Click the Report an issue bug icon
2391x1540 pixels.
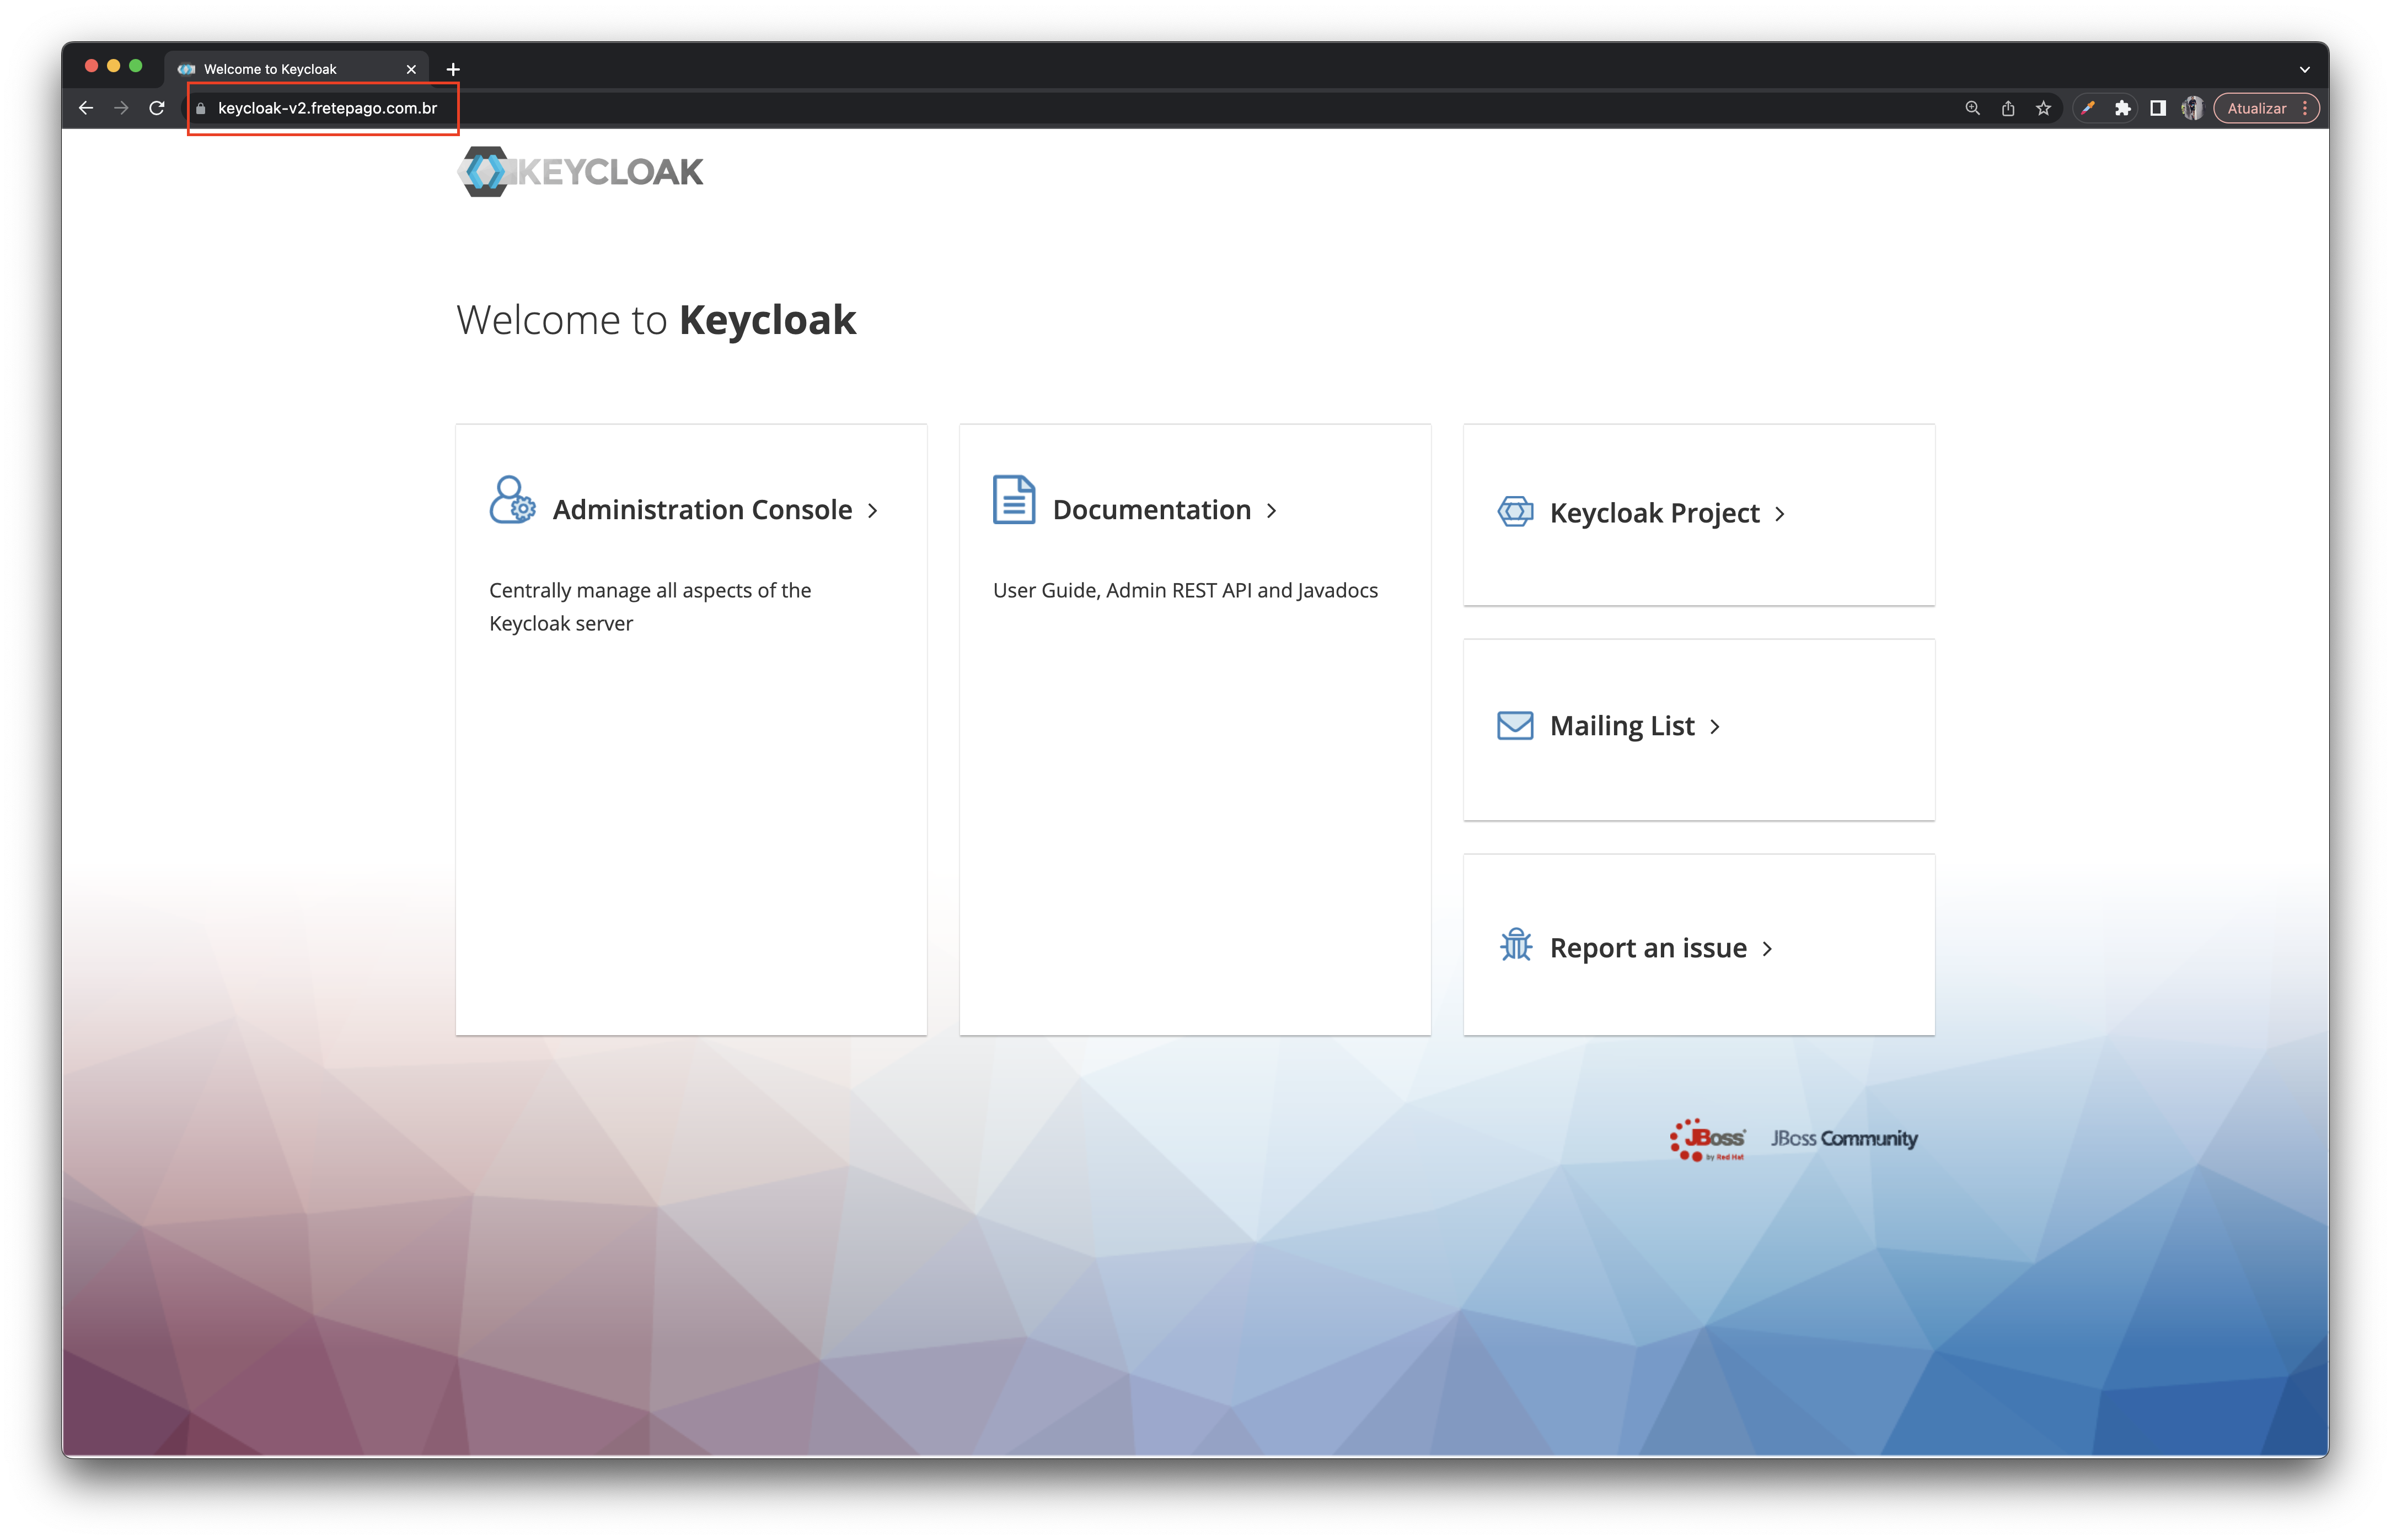pyautogui.click(x=1516, y=945)
